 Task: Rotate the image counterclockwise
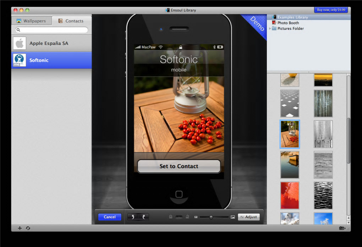click(x=133, y=217)
